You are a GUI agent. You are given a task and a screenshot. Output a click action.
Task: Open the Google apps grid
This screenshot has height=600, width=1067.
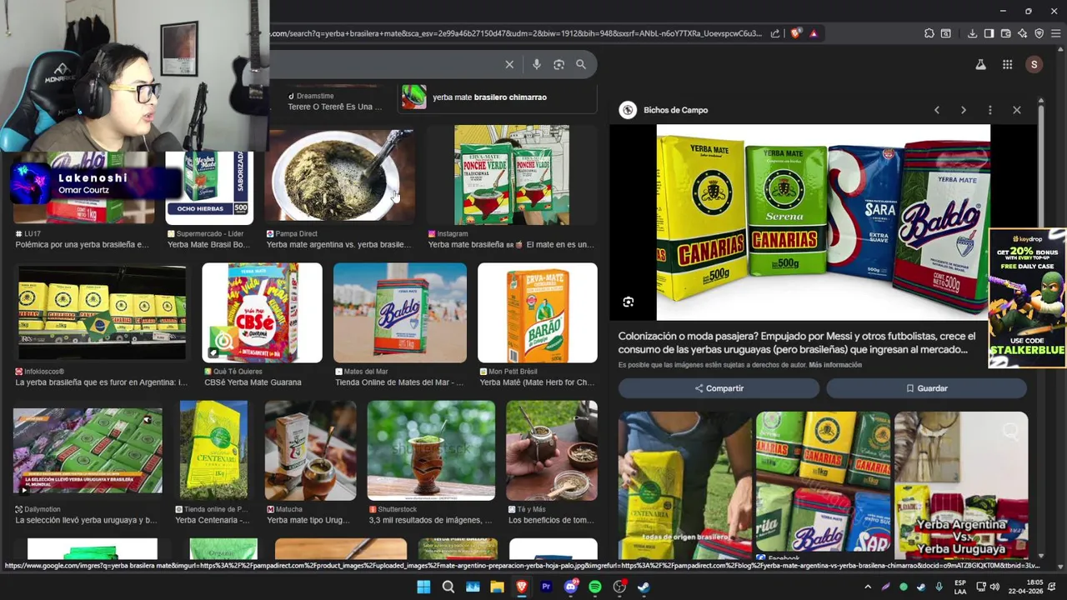tap(1007, 64)
